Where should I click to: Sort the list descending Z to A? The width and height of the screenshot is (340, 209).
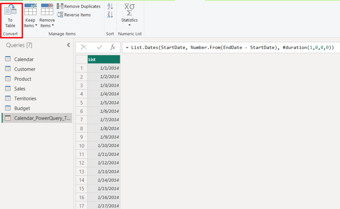[110, 15]
